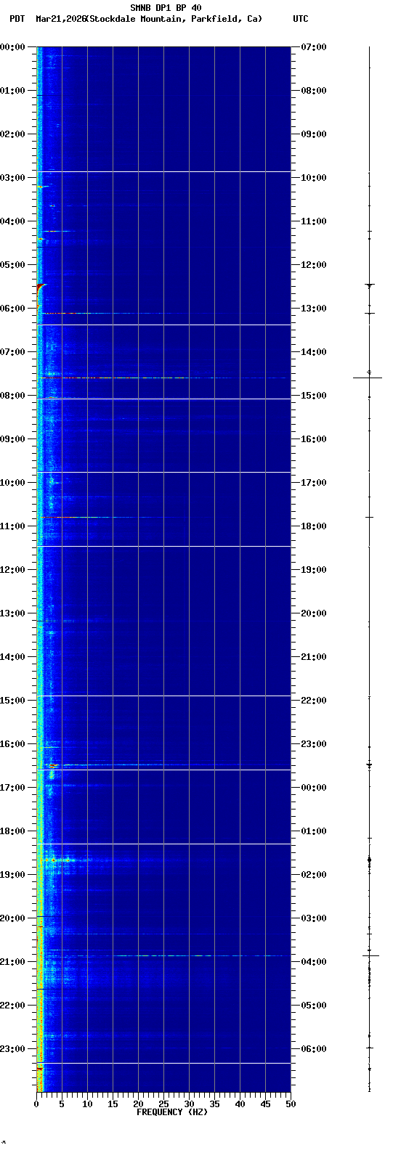Screen dimensions: 401x1150
Task: Click the '10:00' UTC time label
Action: click(314, 178)
